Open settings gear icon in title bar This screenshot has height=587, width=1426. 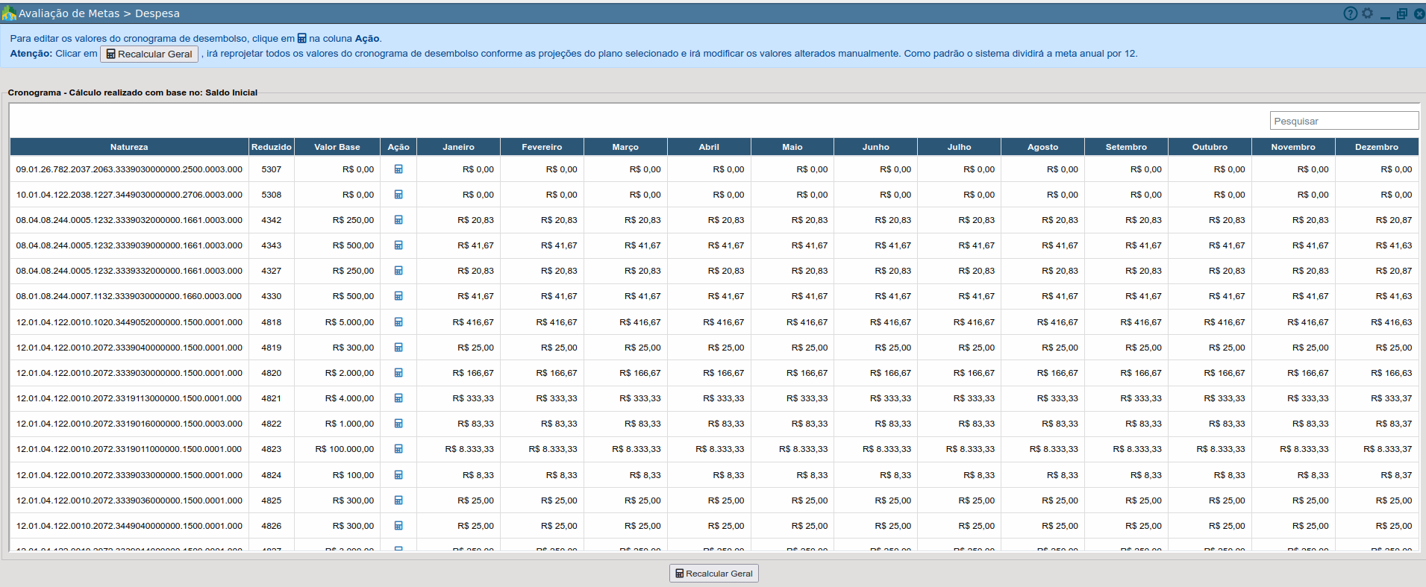point(1367,13)
